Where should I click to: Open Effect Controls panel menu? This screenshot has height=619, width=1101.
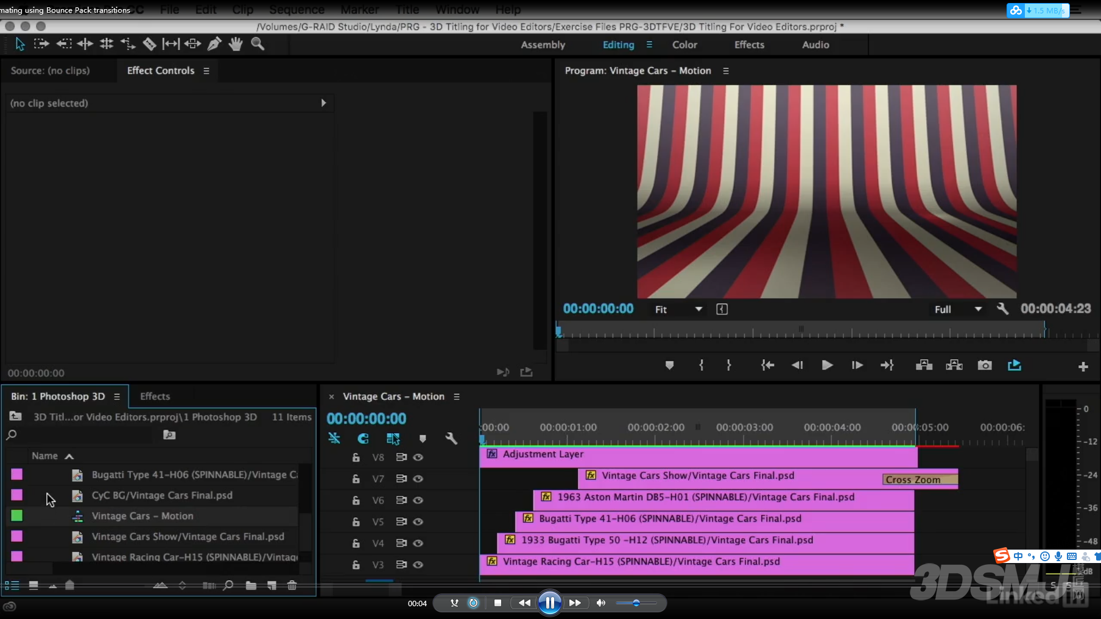pos(206,71)
